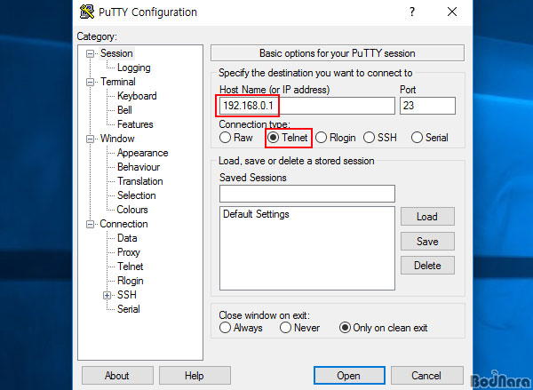Open the Selection category
533x390 pixels.
136,195
